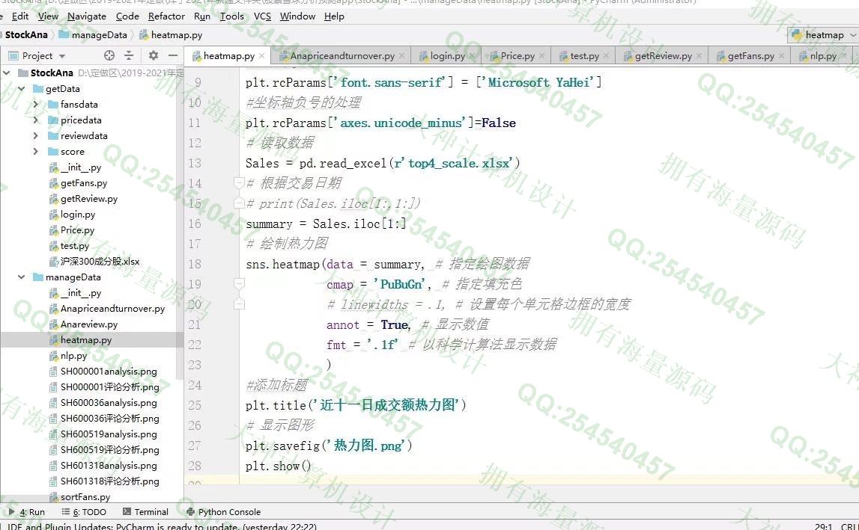The image size is (859, 530).
Task: Open the Tools menu
Action: click(x=231, y=16)
